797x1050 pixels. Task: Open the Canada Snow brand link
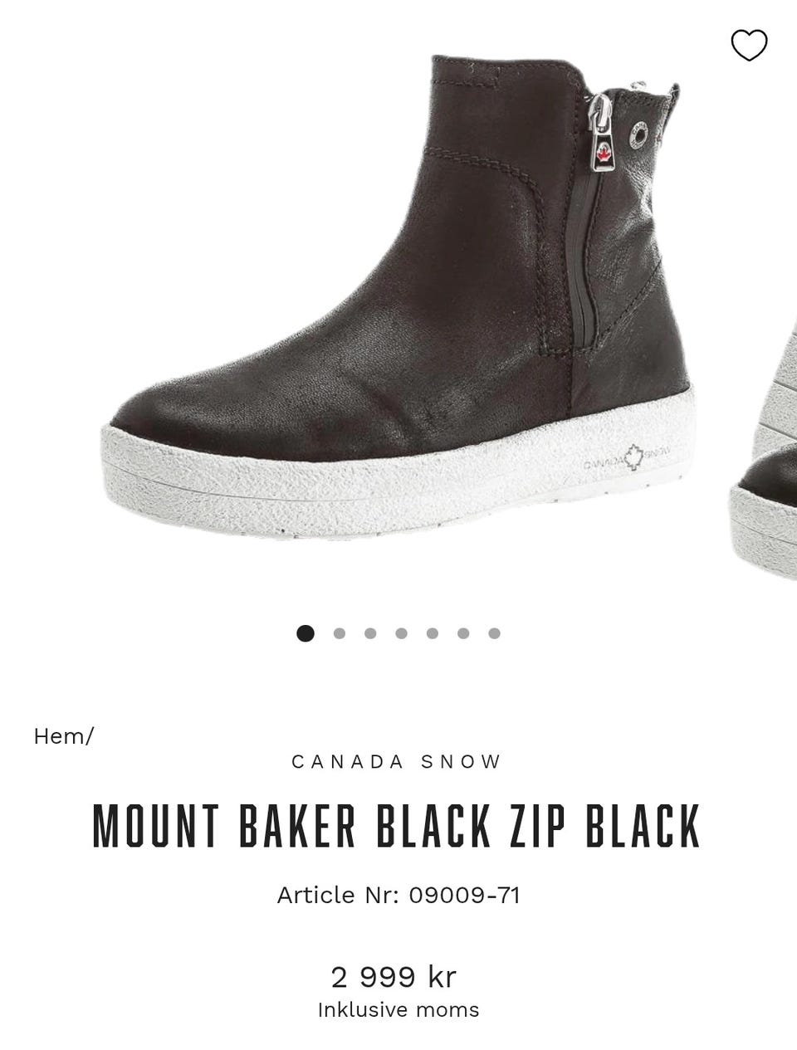(x=398, y=761)
